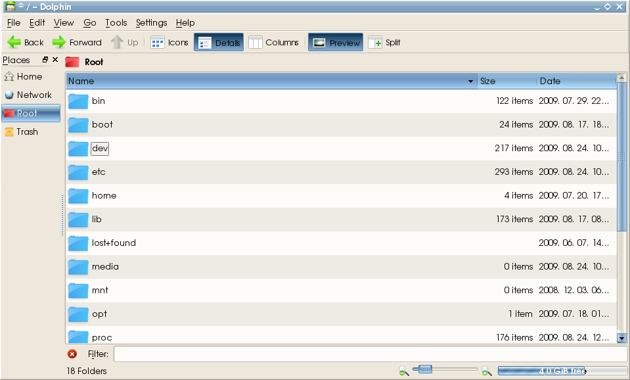Open the File menu
The image size is (630, 380).
(x=14, y=23)
